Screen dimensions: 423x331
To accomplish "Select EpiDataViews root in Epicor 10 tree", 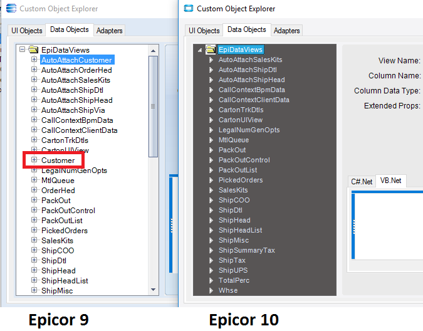I will pos(241,50).
